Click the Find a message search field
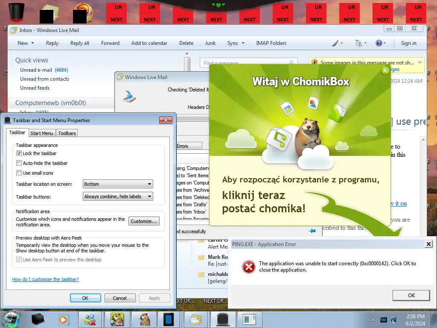 click(x=249, y=63)
